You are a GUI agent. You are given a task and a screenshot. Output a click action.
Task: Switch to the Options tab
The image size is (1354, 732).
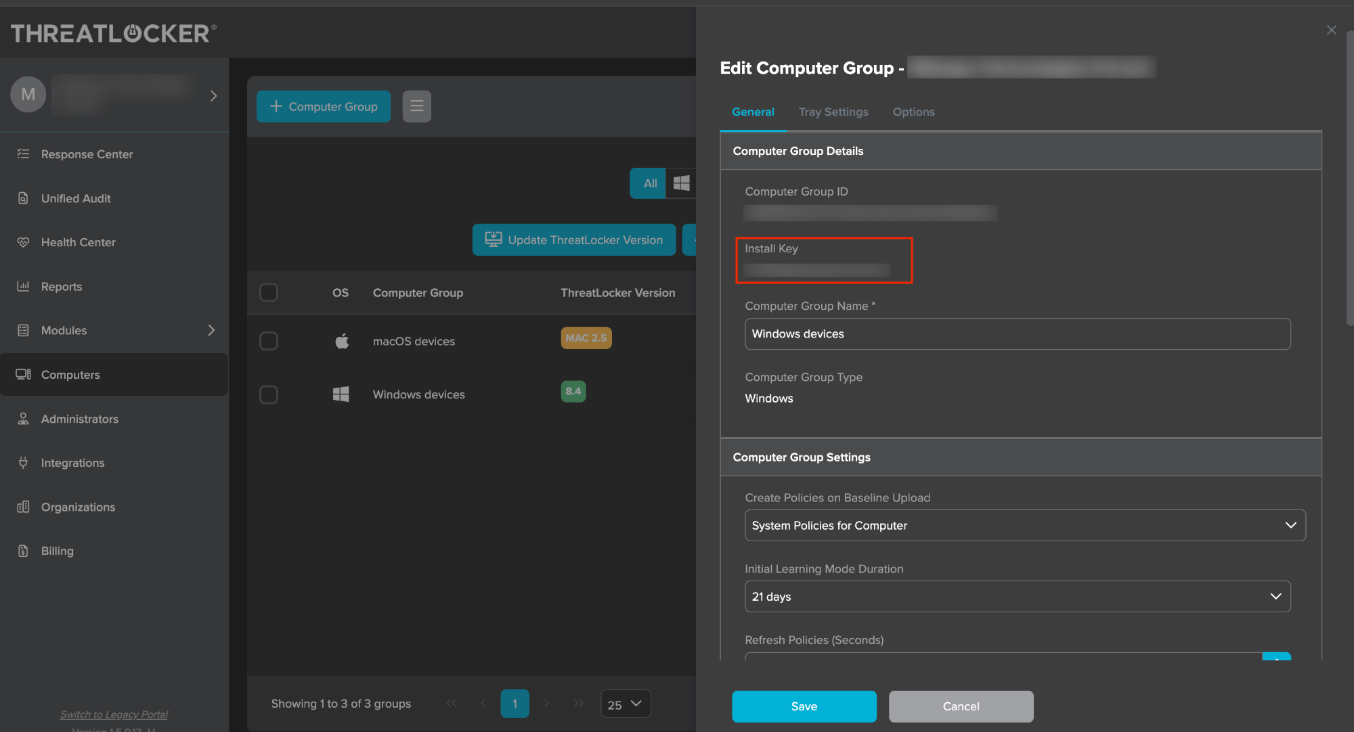click(x=913, y=112)
